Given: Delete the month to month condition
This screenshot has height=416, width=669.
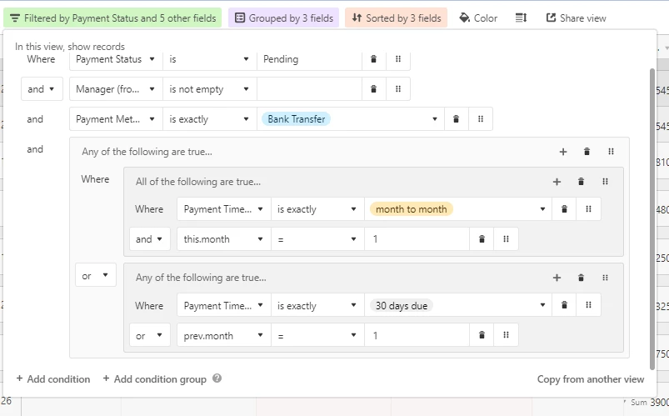Looking at the screenshot, I should [x=564, y=209].
